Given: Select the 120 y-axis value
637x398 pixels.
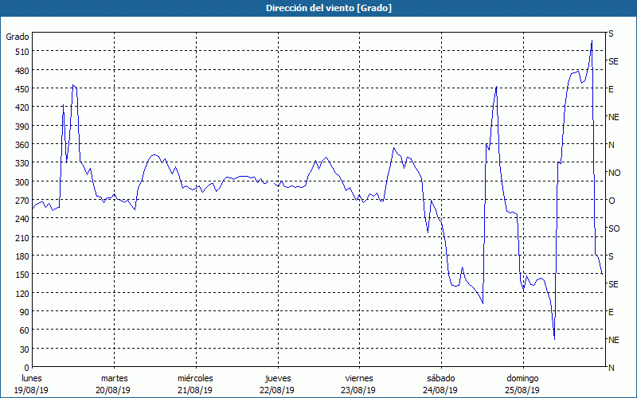Looking at the screenshot, I should (22, 293).
